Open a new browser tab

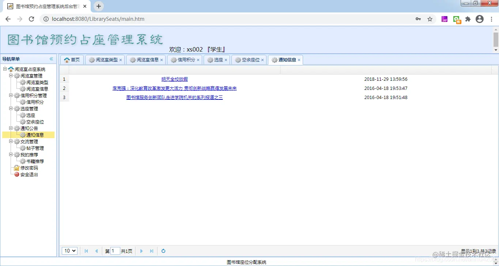pyautogui.click(x=99, y=6)
